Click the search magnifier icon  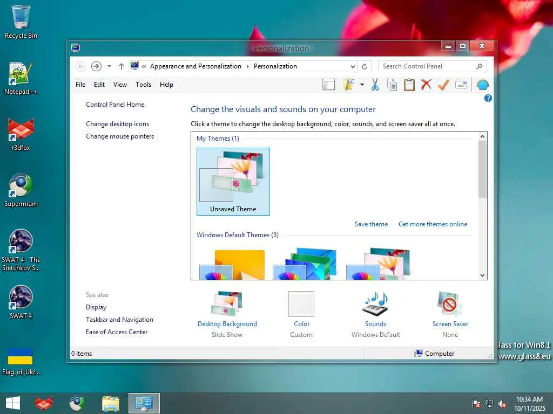pyautogui.click(x=480, y=66)
